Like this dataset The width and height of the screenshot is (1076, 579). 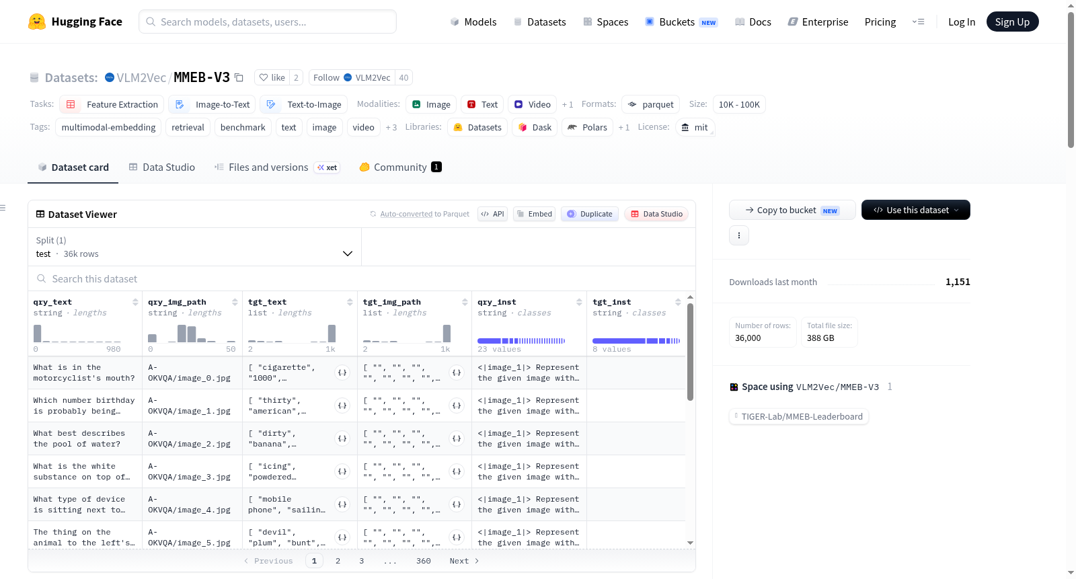pos(272,77)
